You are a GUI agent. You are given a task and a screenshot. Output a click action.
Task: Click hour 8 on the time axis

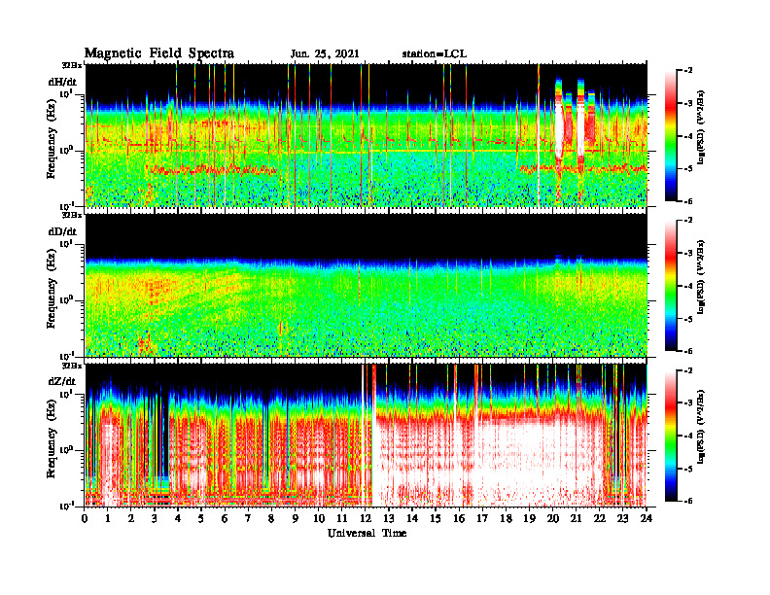tap(271, 519)
